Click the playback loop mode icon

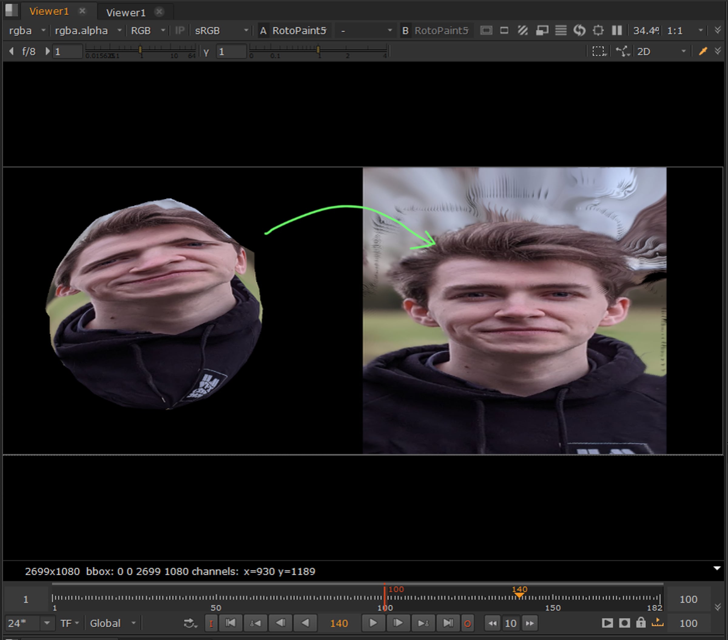pos(190,623)
